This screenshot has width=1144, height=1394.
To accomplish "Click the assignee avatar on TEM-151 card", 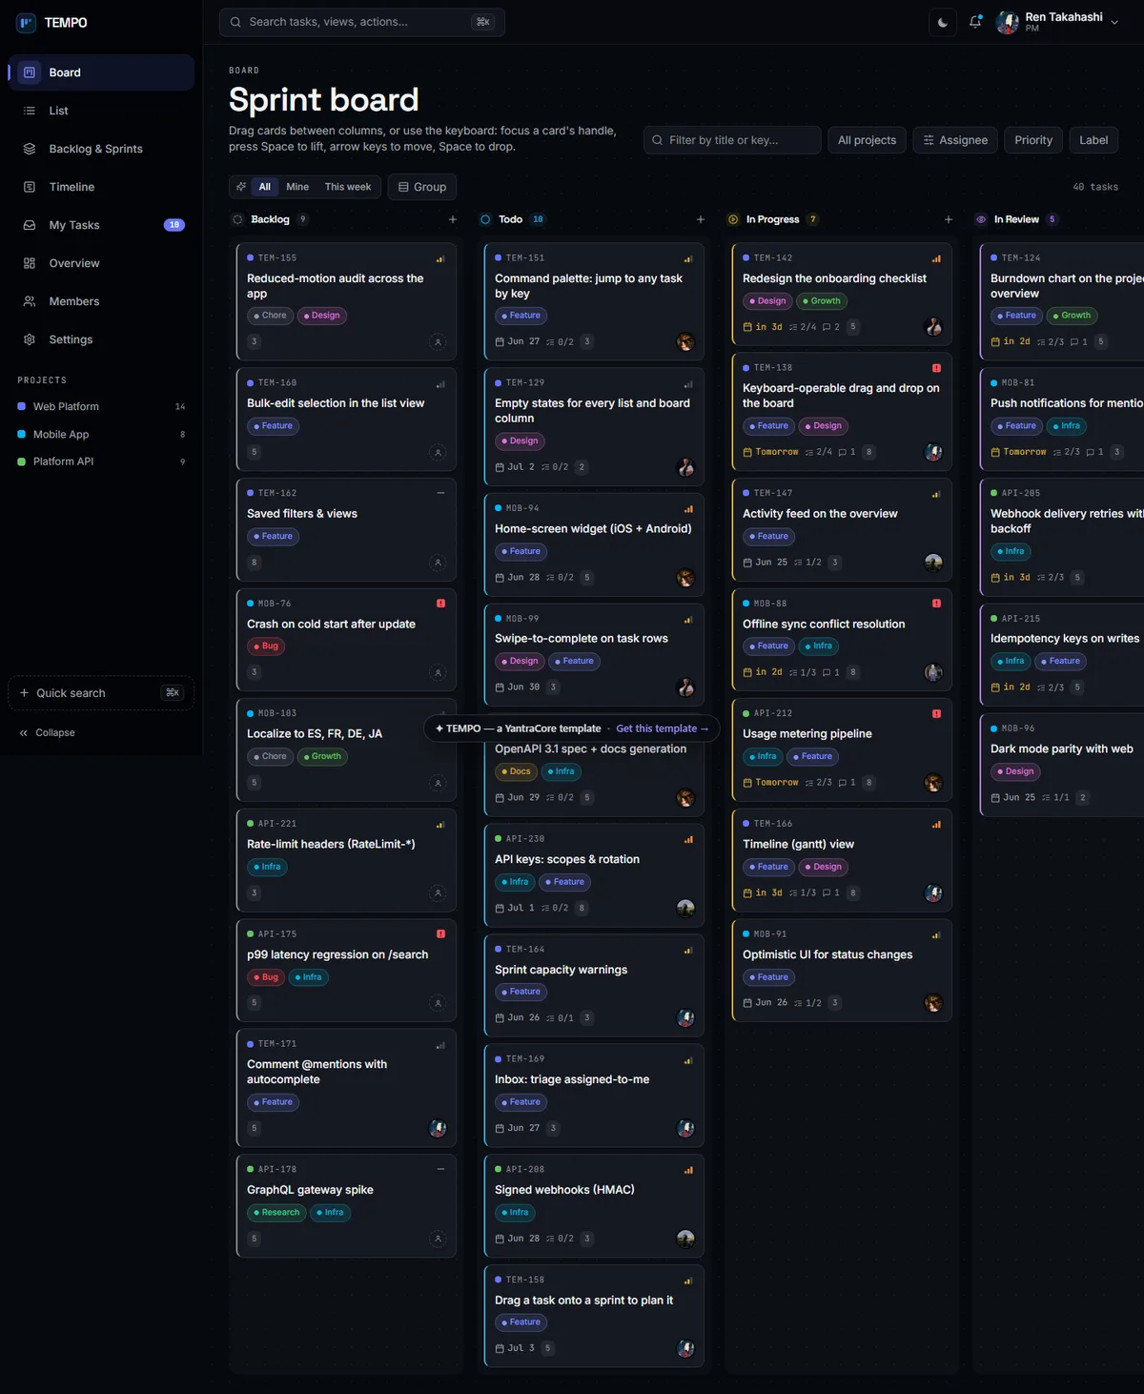I will 685,342.
